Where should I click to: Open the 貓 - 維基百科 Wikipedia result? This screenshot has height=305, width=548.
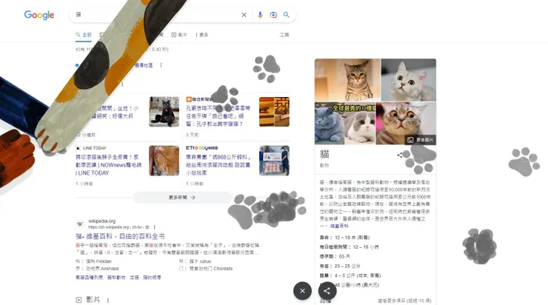[x=120, y=236]
